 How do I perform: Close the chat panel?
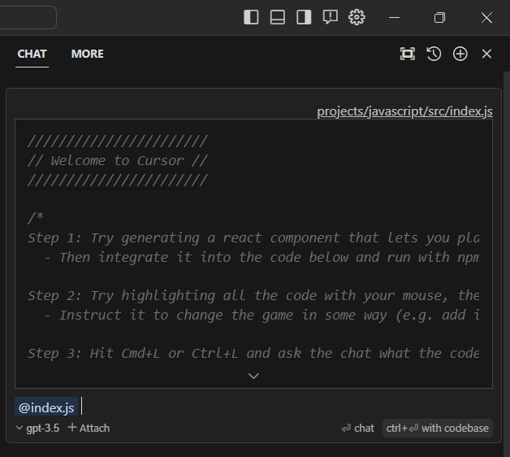click(486, 54)
